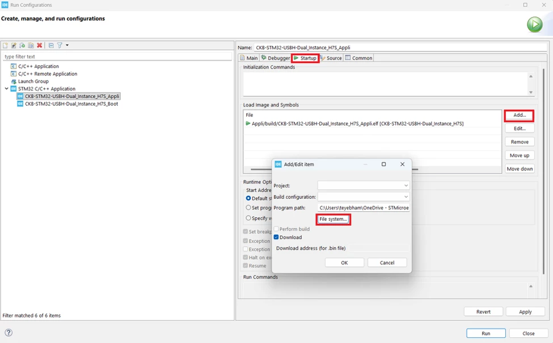Click the New prototype configuration icon
This screenshot has height=343, width=553.
tap(14, 45)
